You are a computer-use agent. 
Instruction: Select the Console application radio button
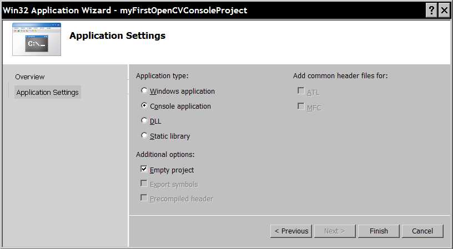[x=144, y=105]
